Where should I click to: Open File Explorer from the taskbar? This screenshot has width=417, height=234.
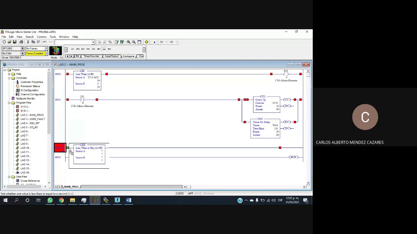click(72, 200)
